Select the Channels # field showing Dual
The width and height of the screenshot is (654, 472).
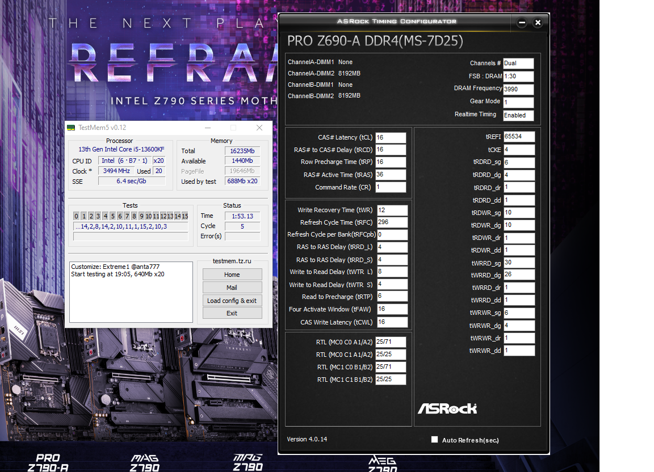518,64
